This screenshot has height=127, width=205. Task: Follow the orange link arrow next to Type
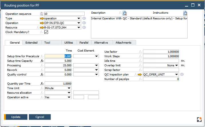tap(42, 19)
